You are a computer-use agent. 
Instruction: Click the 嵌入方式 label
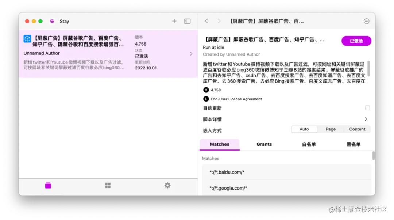212,130
